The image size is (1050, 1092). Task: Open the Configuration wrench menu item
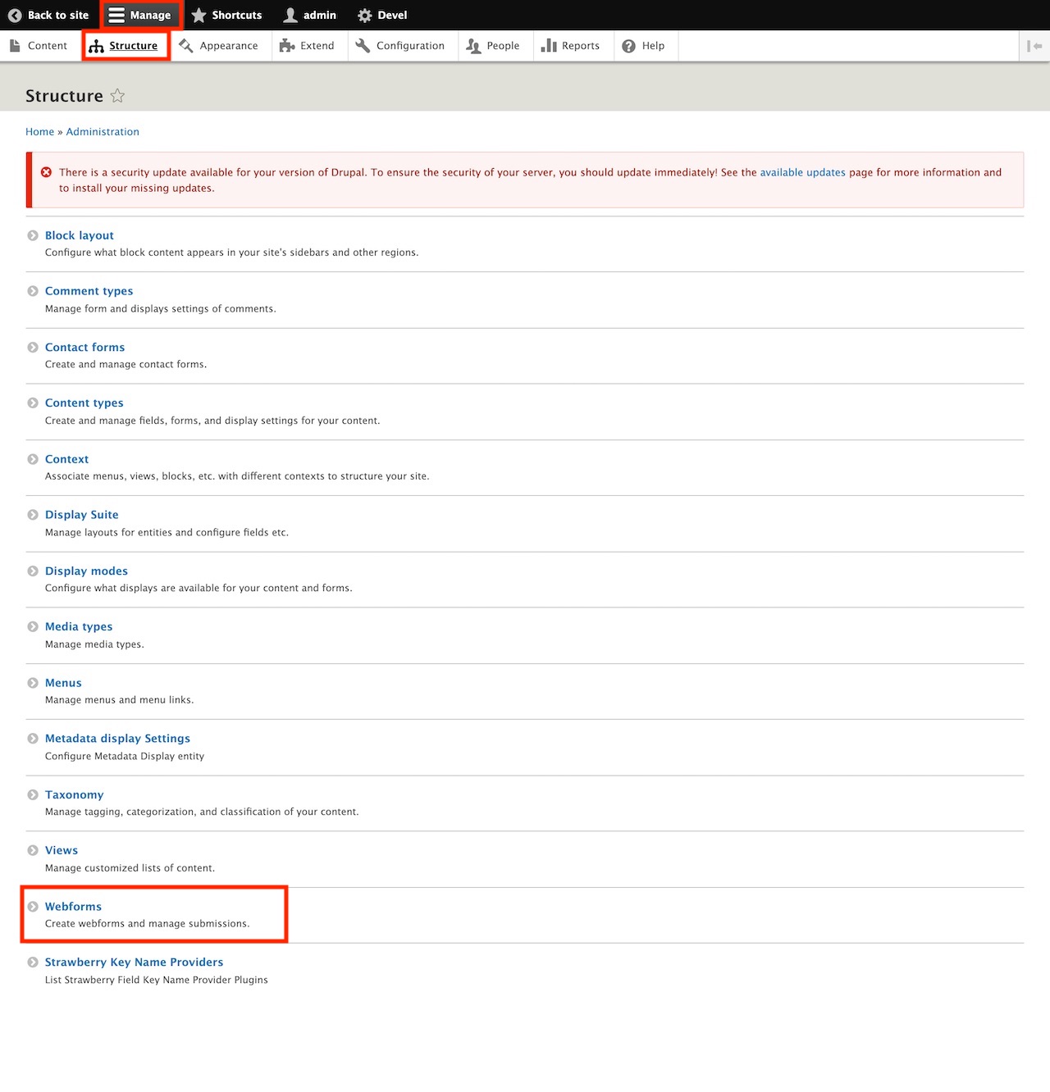(400, 46)
